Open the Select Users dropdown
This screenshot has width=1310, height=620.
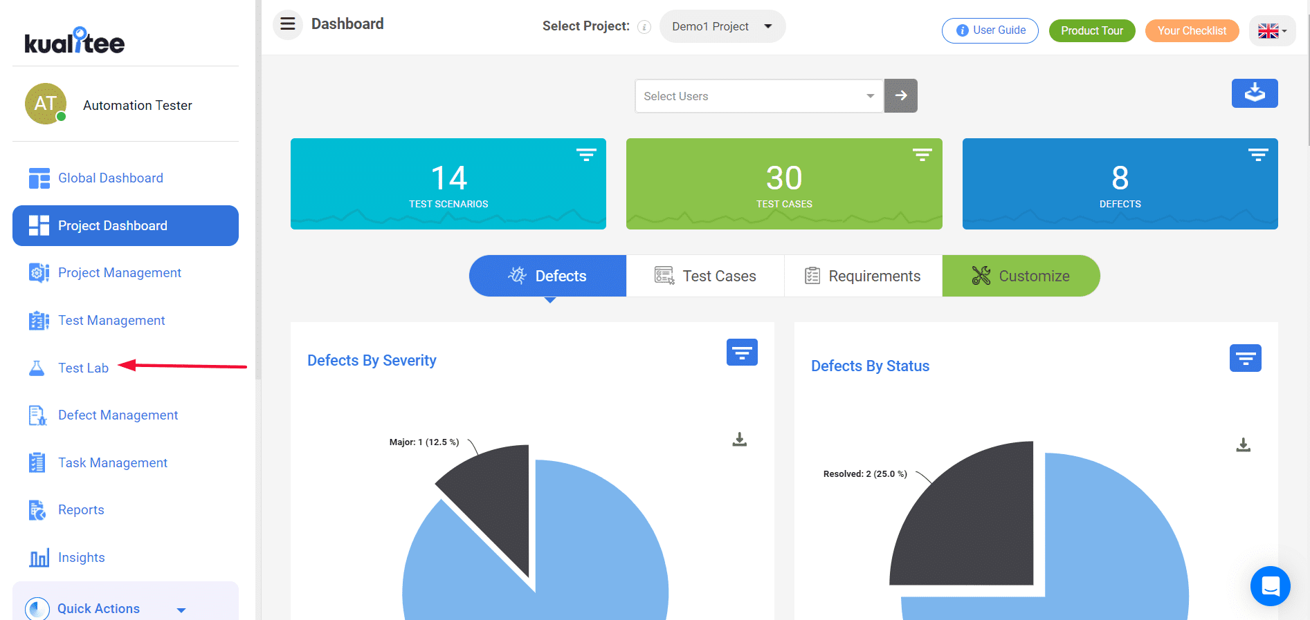point(759,96)
